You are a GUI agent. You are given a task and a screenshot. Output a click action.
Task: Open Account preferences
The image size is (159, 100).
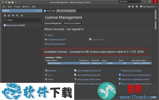[56, 44]
